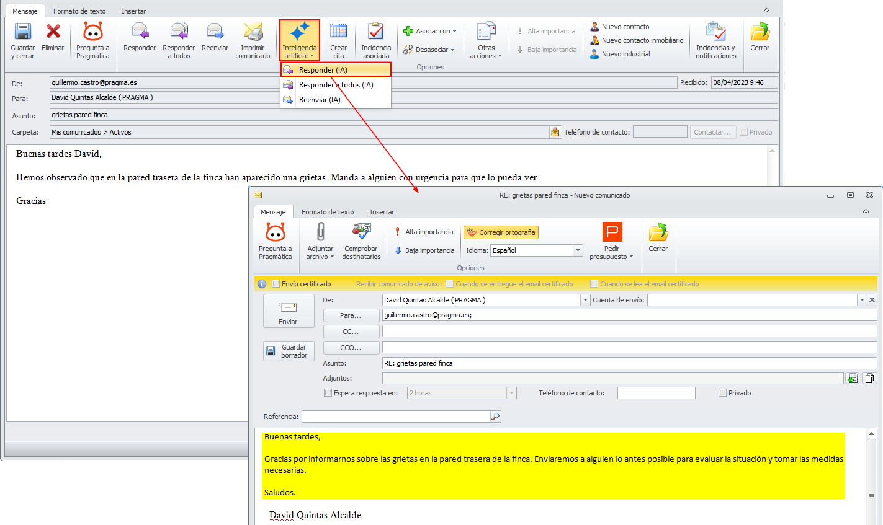Click the CCO… button
The image size is (883, 525).
[x=351, y=348]
